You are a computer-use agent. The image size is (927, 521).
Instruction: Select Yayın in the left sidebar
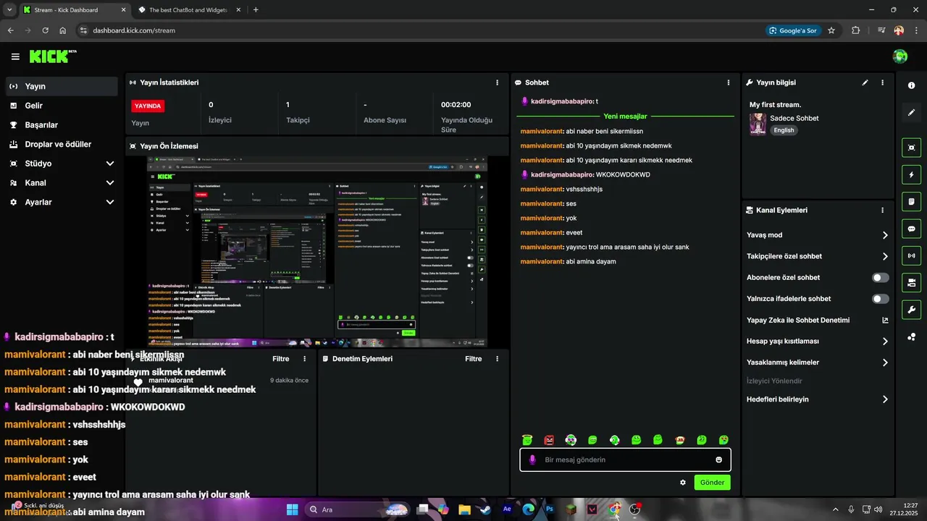(62, 86)
